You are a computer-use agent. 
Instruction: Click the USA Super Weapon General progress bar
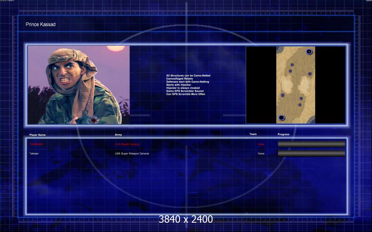pos(311,153)
